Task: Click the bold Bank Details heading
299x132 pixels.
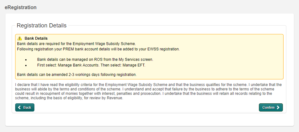Action: pyautogui.click(x=36, y=38)
